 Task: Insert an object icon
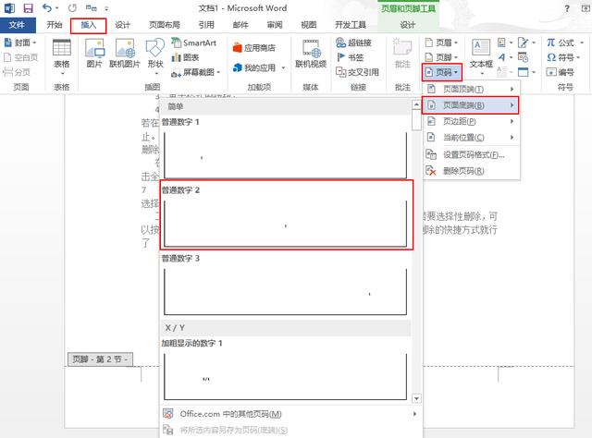pyautogui.click(x=526, y=72)
